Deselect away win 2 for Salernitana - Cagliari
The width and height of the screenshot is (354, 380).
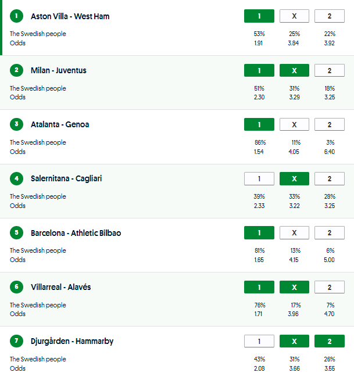click(x=329, y=178)
